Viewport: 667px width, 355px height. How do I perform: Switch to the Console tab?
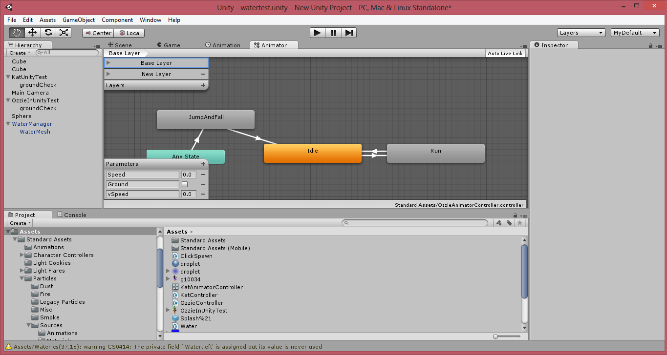point(71,215)
